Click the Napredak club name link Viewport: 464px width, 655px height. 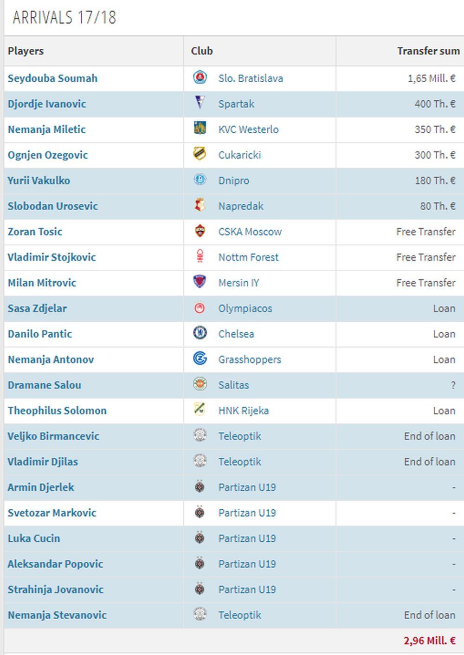(241, 206)
